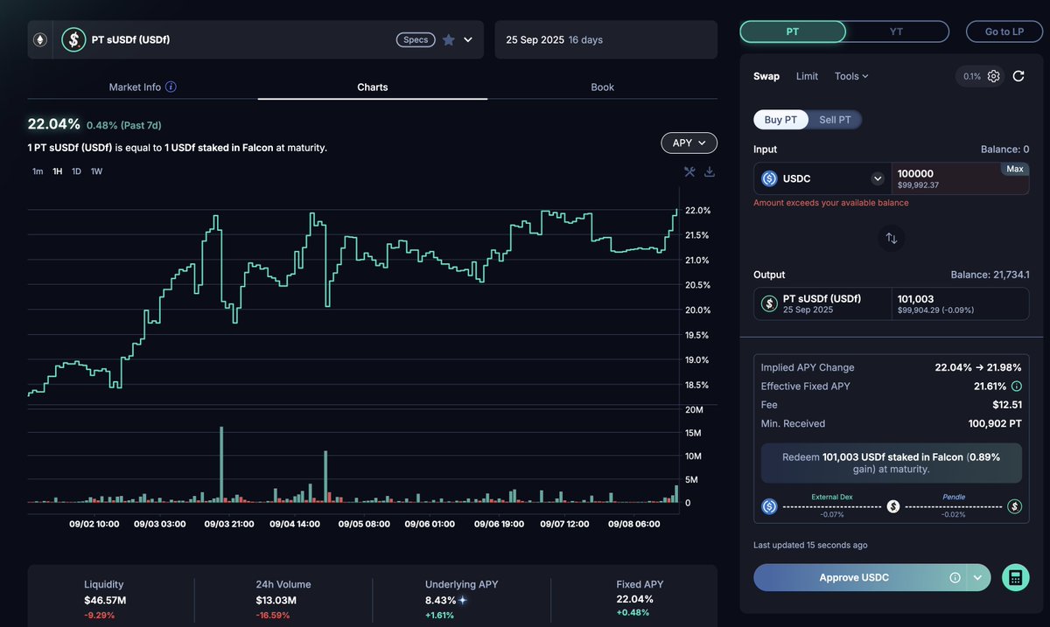1050x627 pixels.
Task: Select Sell PT option
Action: (835, 120)
